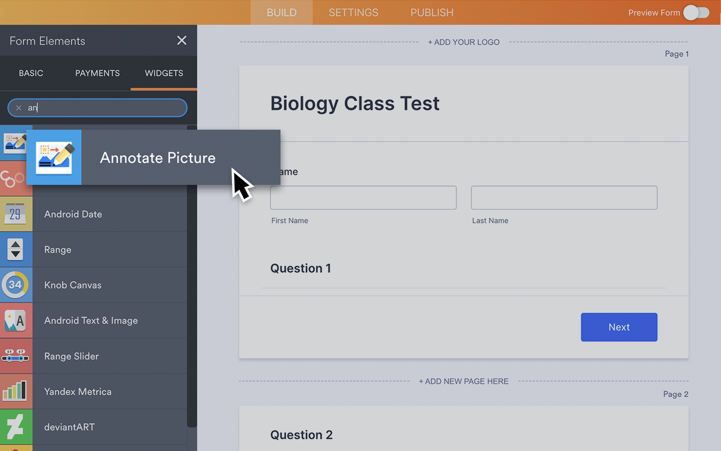Open the Basic elements tab
The width and height of the screenshot is (721, 451).
pyautogui.click(x=31, y=73)
